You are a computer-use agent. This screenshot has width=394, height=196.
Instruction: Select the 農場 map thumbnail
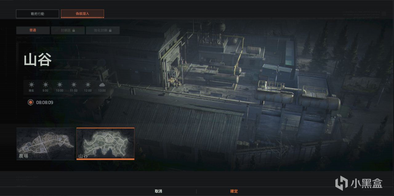[45, 144]
